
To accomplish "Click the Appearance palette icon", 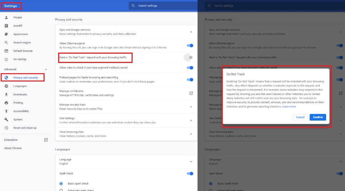I will (x=6, y=34).
